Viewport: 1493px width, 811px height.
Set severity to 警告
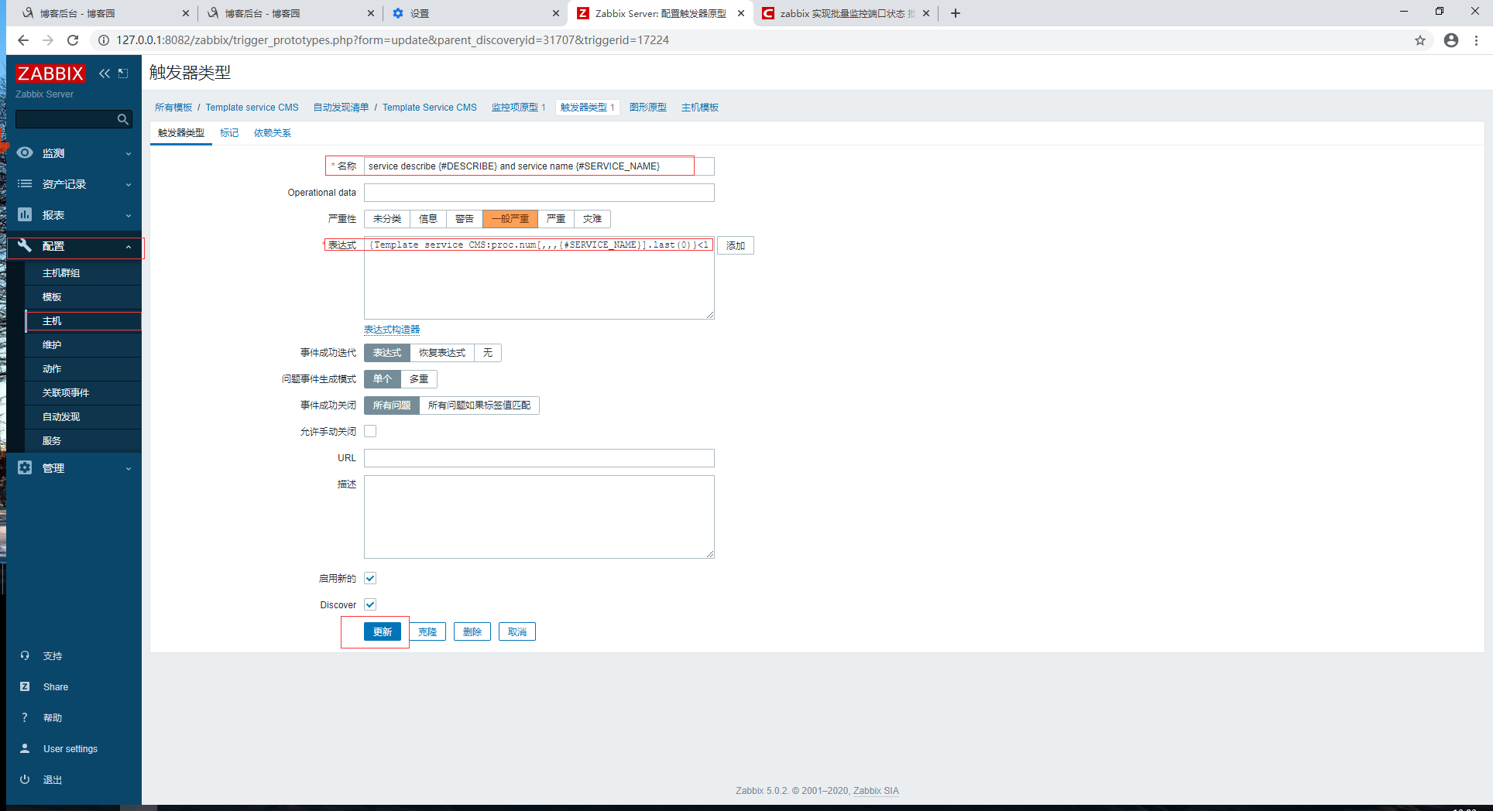pyautogui.click(x=465, y=219)
